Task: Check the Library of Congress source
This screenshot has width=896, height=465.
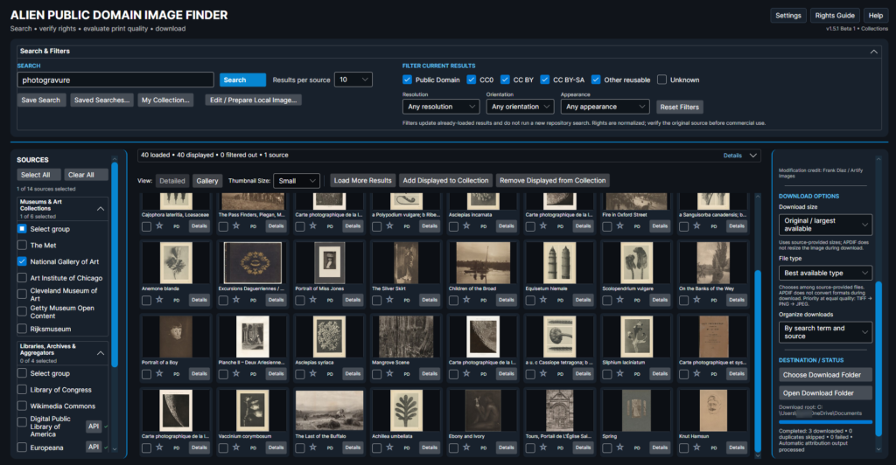Action: click(22, 390)
